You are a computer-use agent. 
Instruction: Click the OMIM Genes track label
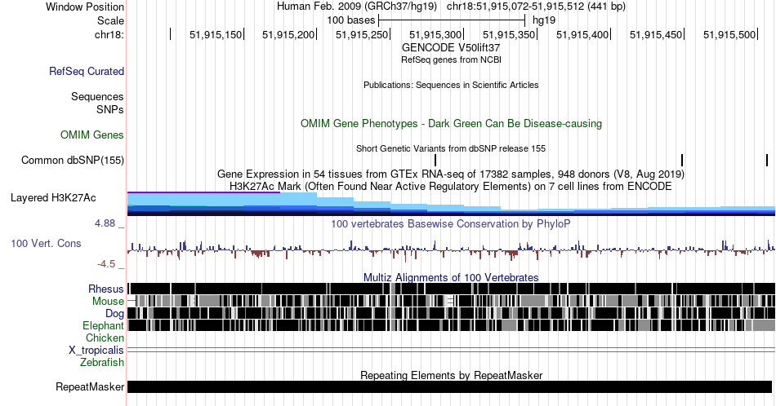point(92,135)
